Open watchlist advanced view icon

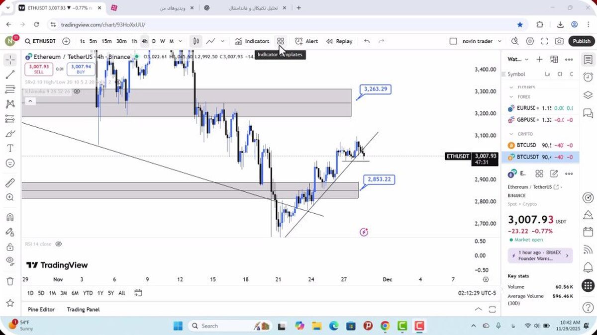[554, 59]
